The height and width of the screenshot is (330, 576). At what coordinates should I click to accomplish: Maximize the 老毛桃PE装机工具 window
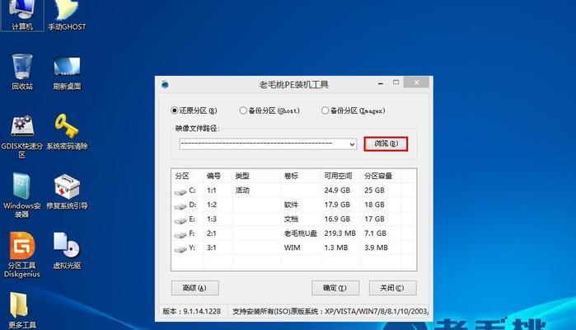[396, 82]
